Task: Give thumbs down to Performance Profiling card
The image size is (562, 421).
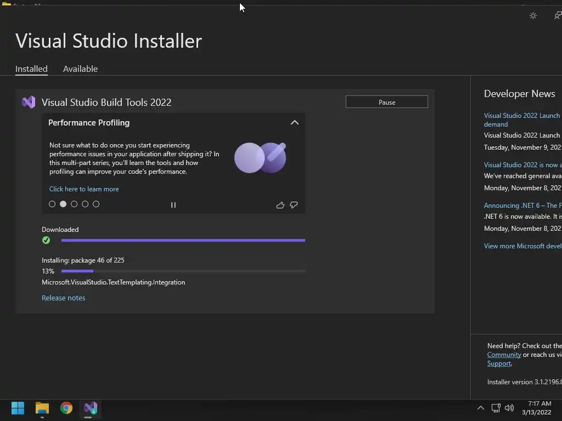Action: point(294,205)
